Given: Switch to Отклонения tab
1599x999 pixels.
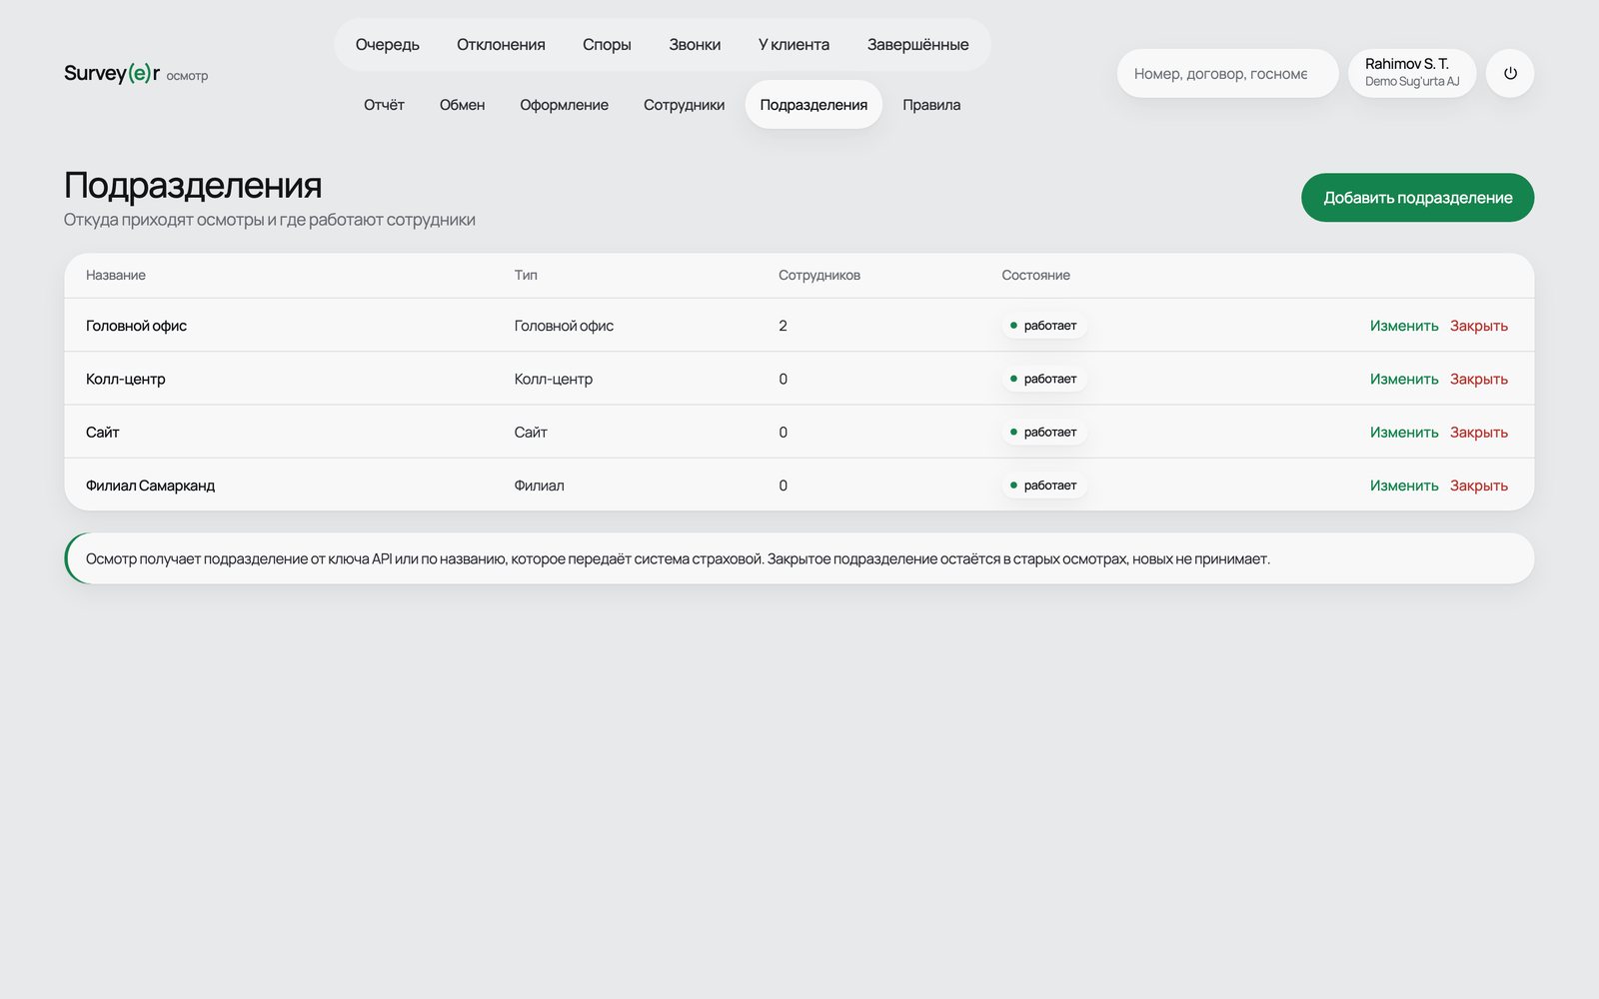Looking at the screenshot, I should coord(501,44).
